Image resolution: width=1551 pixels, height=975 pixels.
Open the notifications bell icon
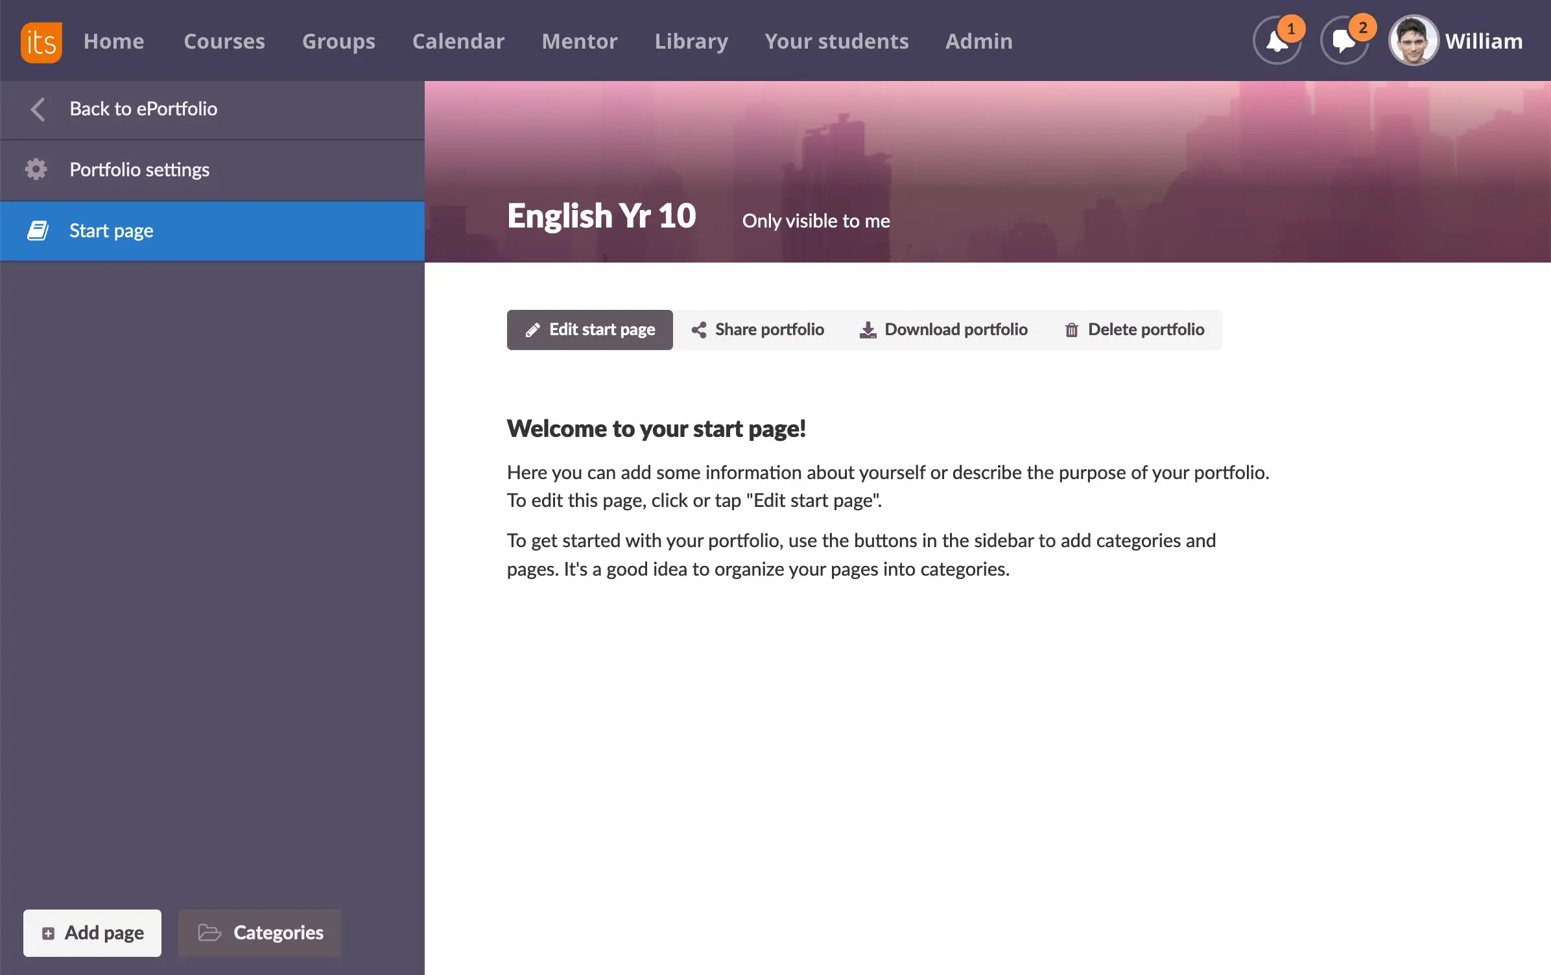click(x=1276, y=41)
